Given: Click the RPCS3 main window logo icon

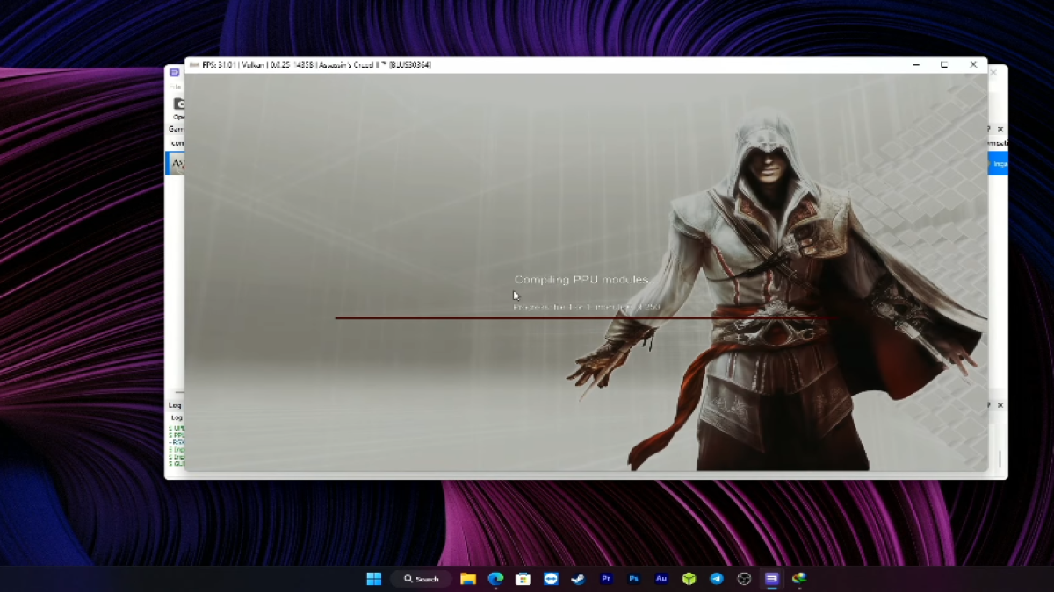Looking at the screenshot, I should coord(175,72).
